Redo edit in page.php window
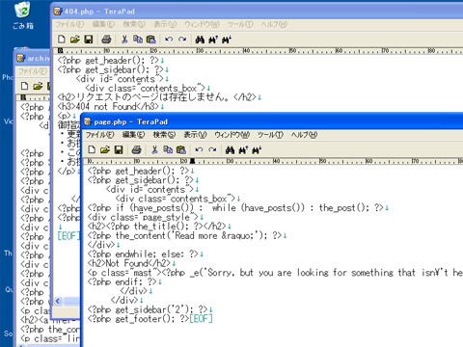The image size is (463, 347). click(x=212, y=149)
